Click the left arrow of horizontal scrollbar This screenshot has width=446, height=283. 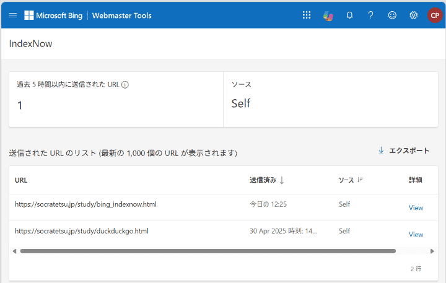(14, 251)
